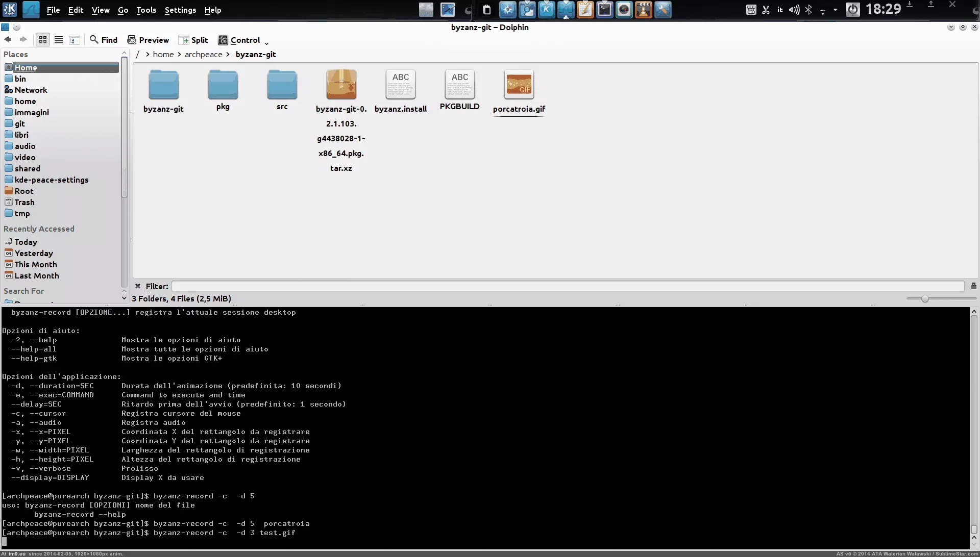Click 'home' in the breadcrumb path
980x557 pixels.
click(x=163, y=54)
